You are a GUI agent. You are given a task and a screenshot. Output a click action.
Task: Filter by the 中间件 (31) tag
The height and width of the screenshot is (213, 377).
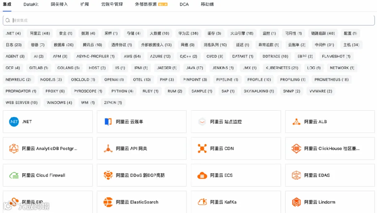tap(324, 45)
